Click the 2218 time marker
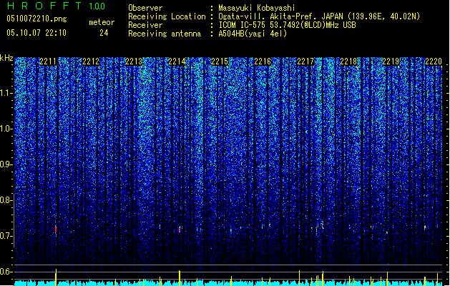 coord(348,61)
